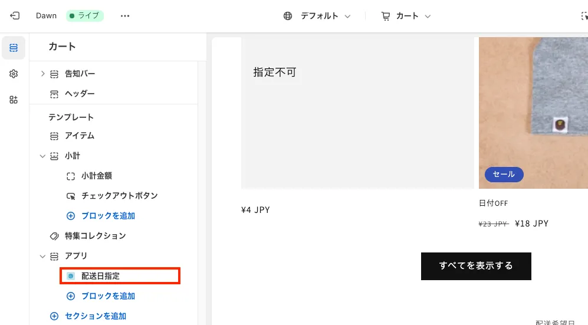Open the app embeds icon

coord(14,100)
